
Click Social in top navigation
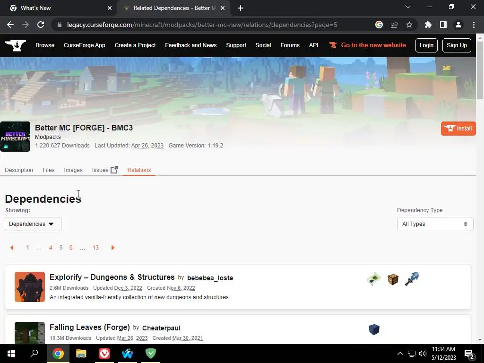[x=263, y=45]
